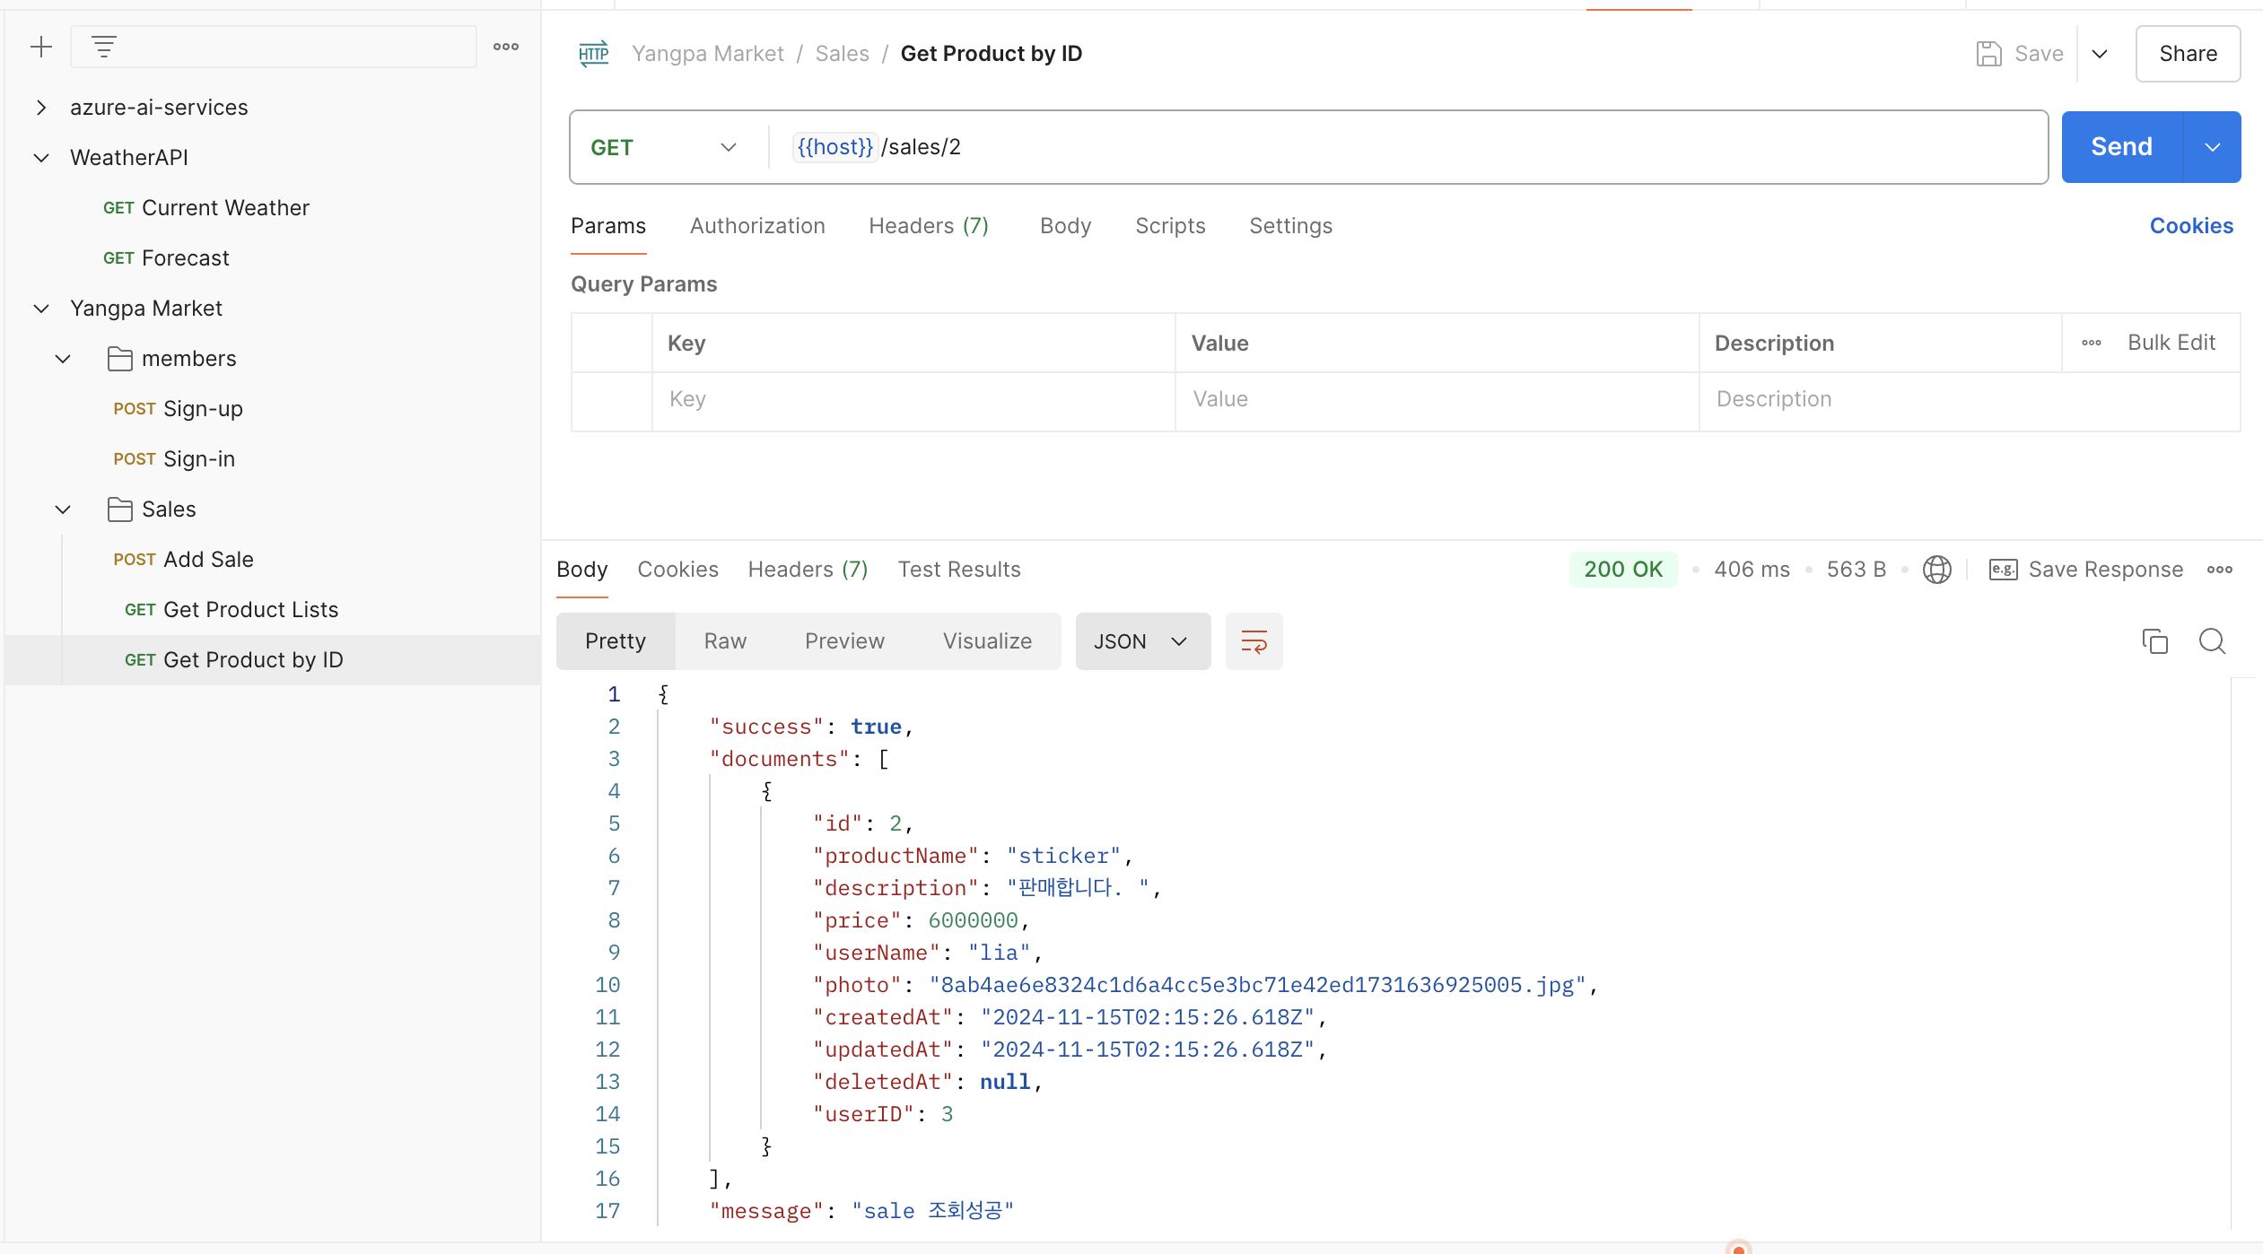The width and height of the screenshot is (2263, 1254).
Task: Click the search icon in response panel
Action: [x=2212, y=641]
